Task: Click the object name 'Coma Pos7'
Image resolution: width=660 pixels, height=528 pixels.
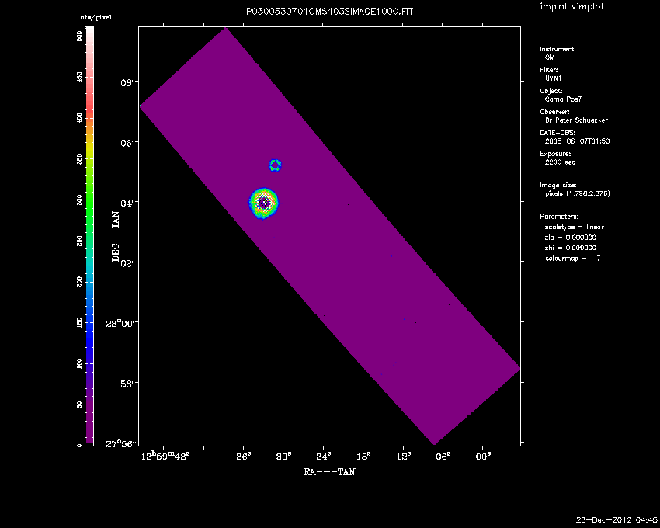Action: pos(563,99)
